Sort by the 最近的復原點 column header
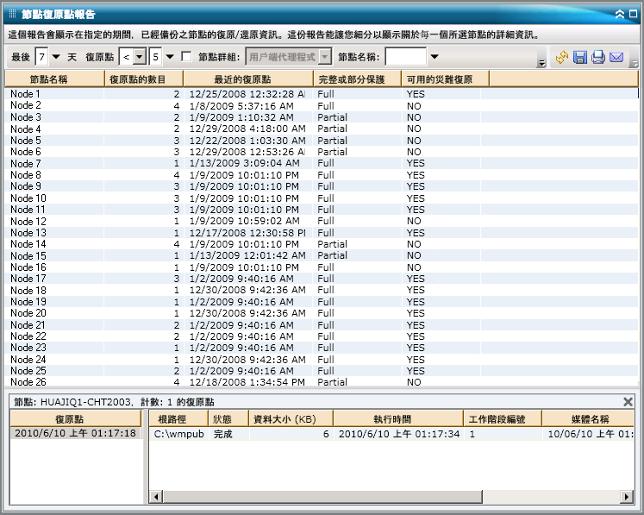The image size is (644, 515). [248, 79]
